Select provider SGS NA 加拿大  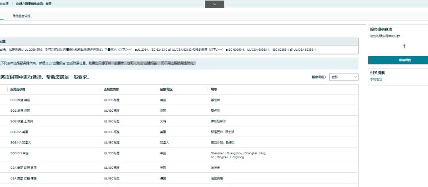[21, 143]
